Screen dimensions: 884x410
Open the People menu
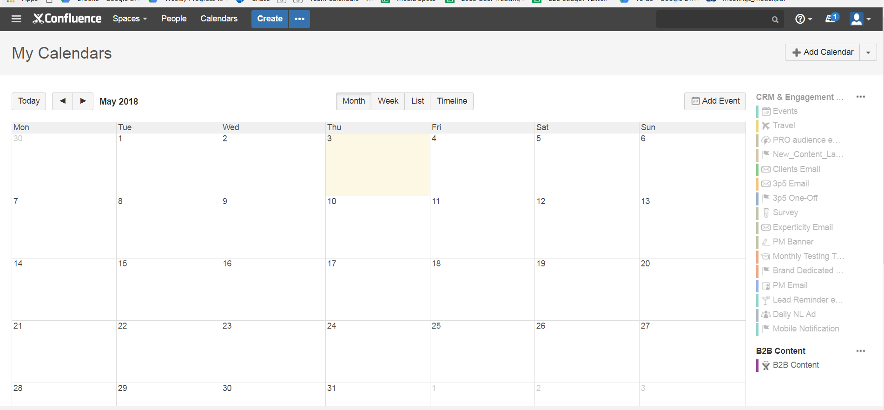[174, 19]
